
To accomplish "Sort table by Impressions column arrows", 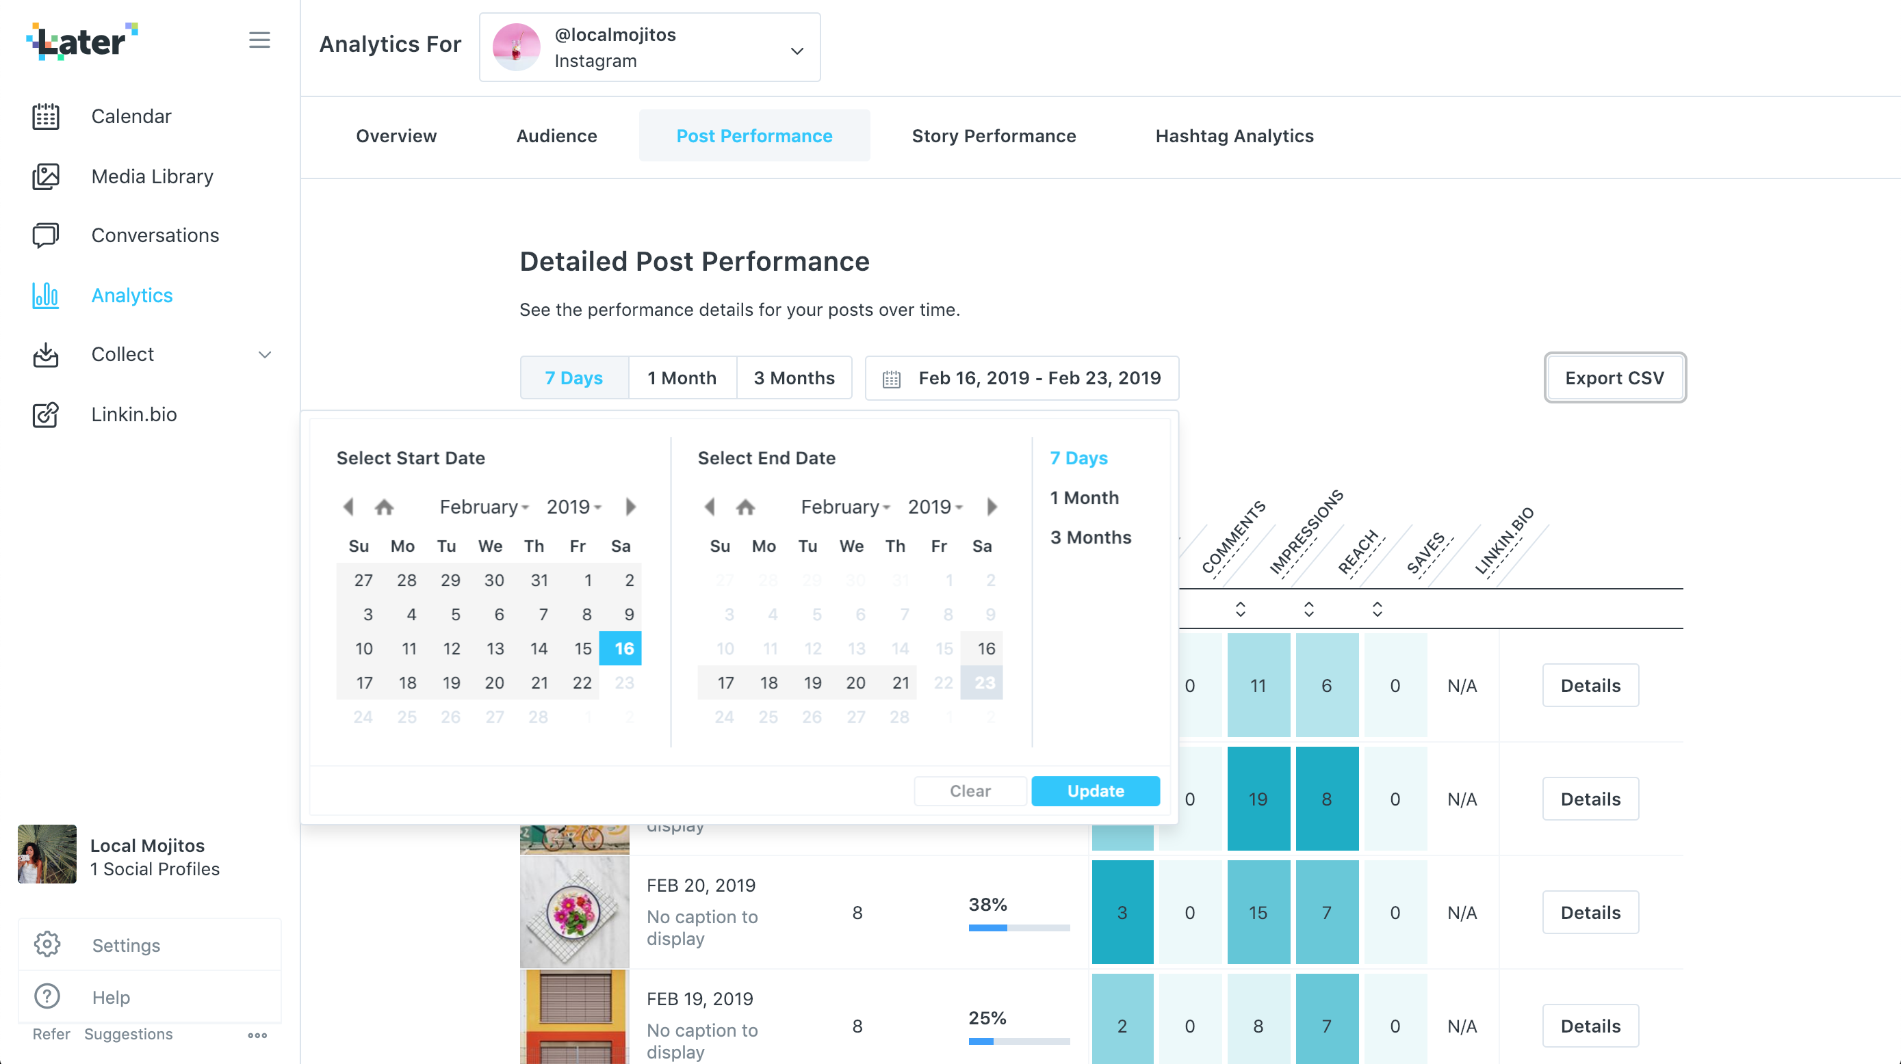I will coord(1308,609).
